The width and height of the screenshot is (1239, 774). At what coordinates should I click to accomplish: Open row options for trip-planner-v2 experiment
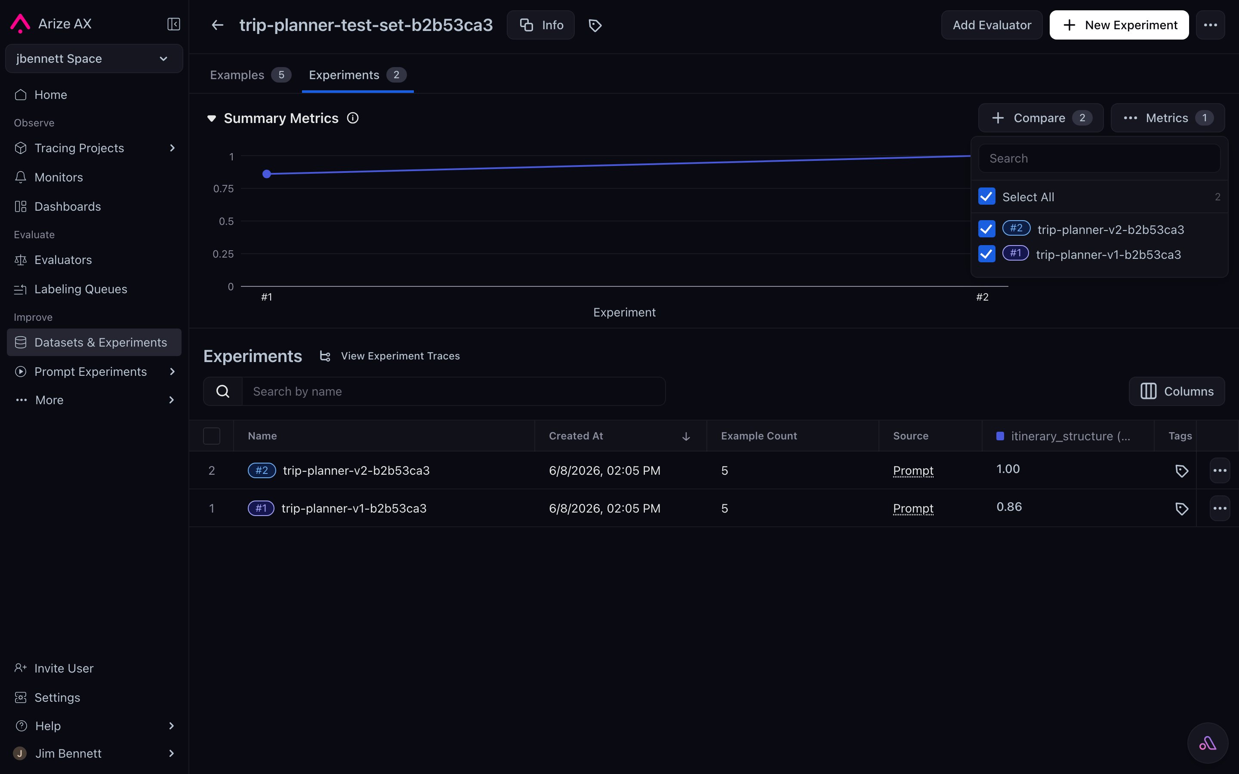coord(1220,470)
